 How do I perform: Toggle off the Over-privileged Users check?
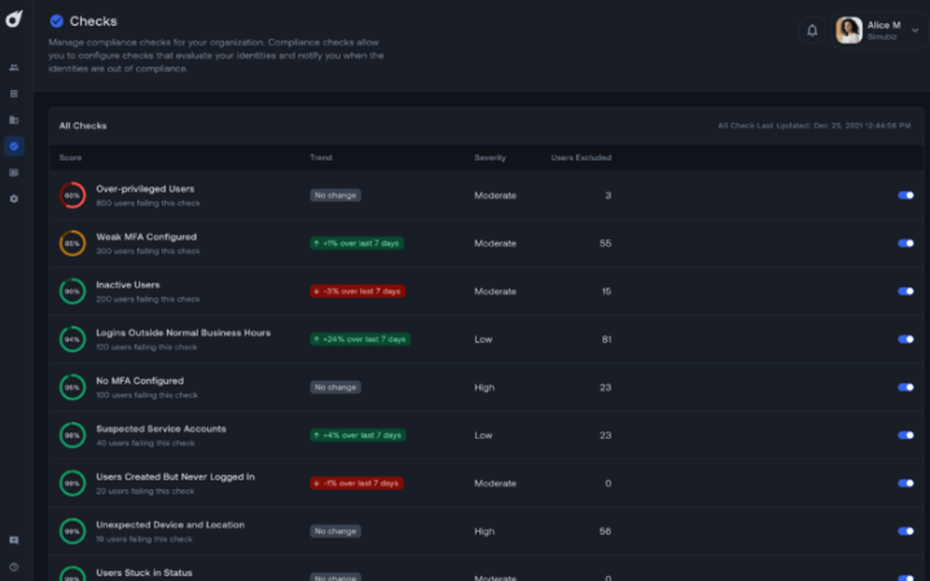(905, 195)
